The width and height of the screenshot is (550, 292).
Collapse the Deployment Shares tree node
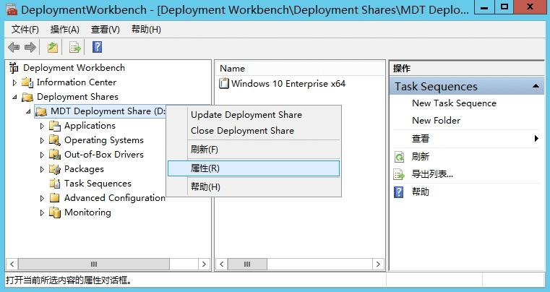click(x=14, y=97)
